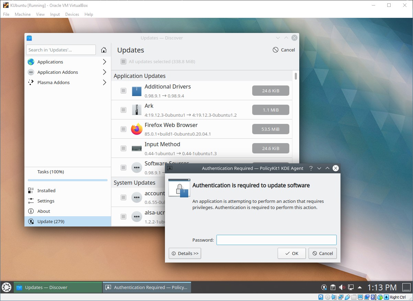Click OK in the authentication dialog
The height and width of the screenshot is (301, 413).
pos(292,253)
